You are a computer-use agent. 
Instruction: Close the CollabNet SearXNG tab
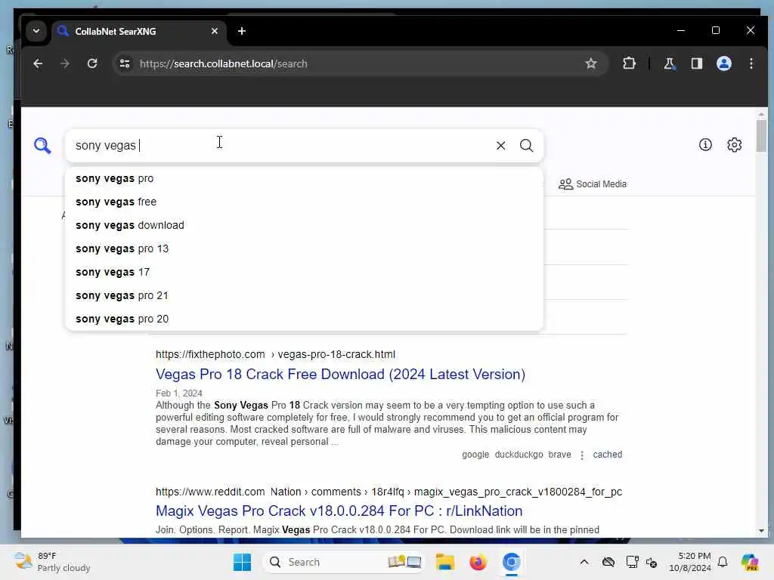tap(214, 31)
